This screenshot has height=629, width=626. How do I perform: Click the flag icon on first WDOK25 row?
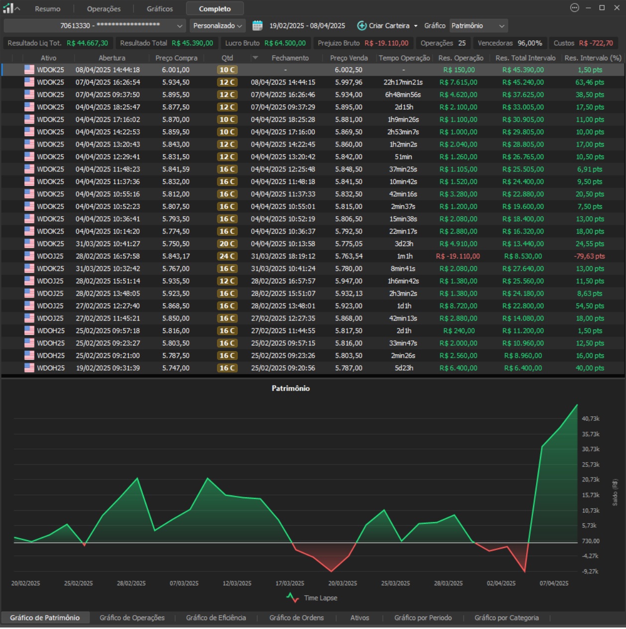click(29, 70)
